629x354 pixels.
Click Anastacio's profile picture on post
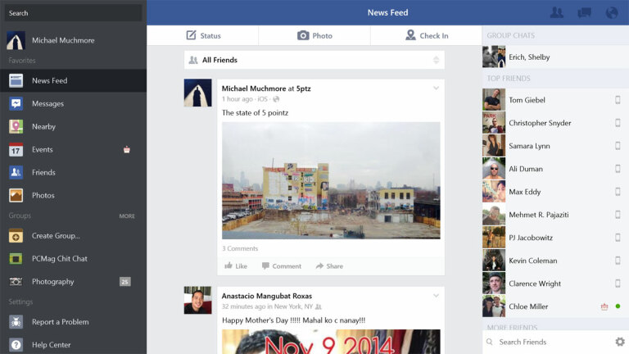pyautogui.click(x=197, y=300)
